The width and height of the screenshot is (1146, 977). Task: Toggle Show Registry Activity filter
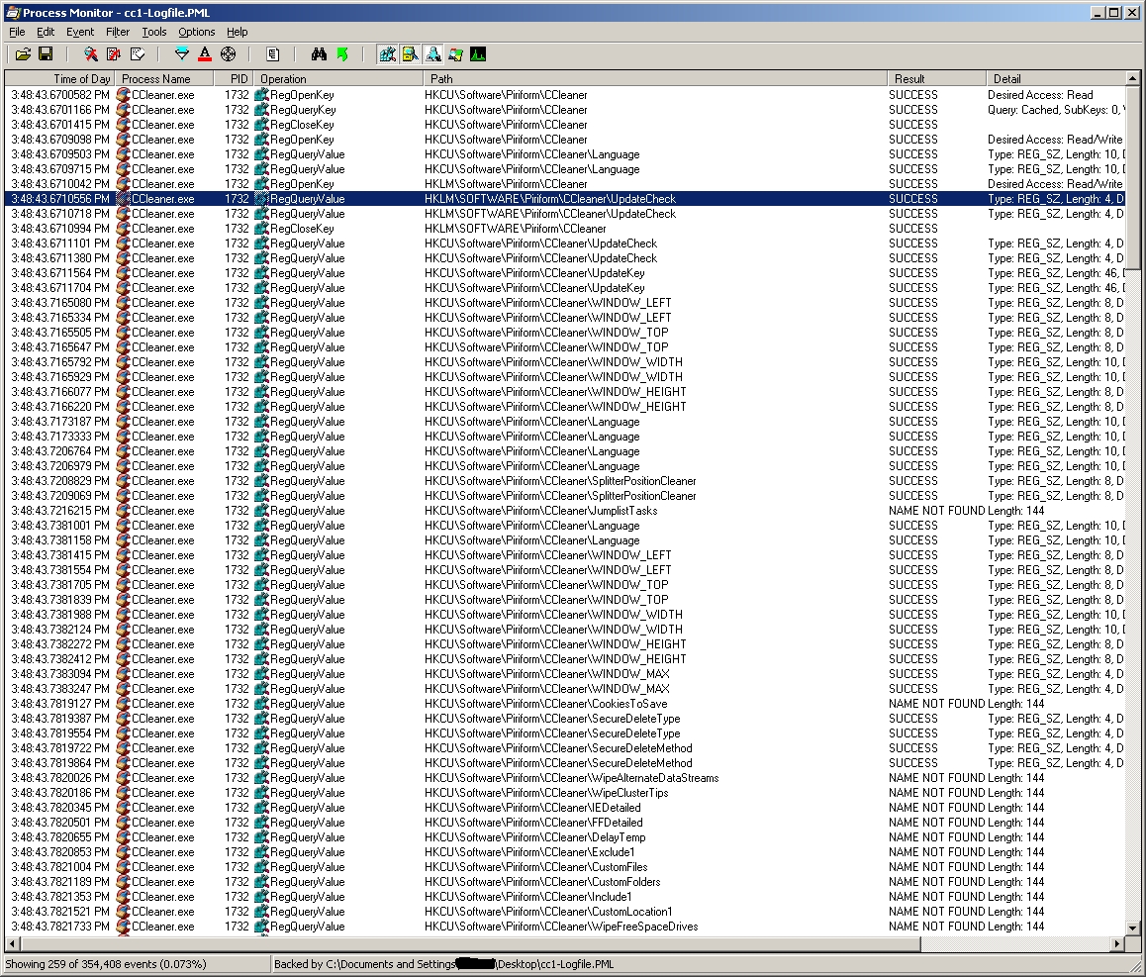pyautogui.click(x=388, y=53)
